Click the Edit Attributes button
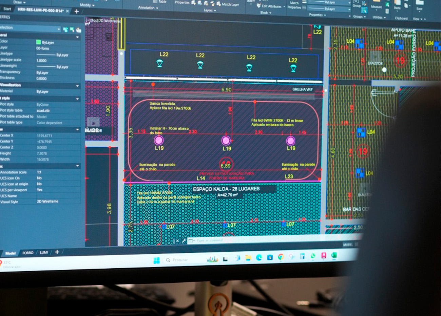 270,6
